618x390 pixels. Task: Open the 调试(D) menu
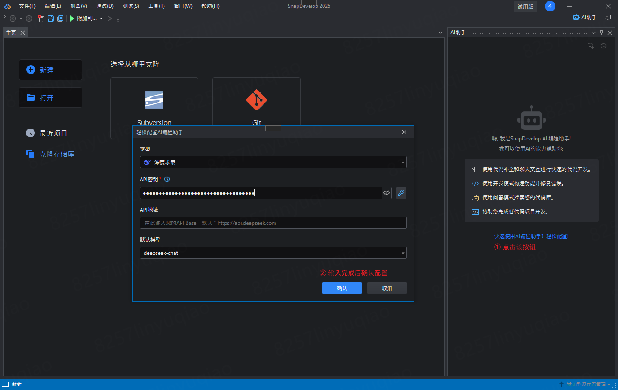105,6
